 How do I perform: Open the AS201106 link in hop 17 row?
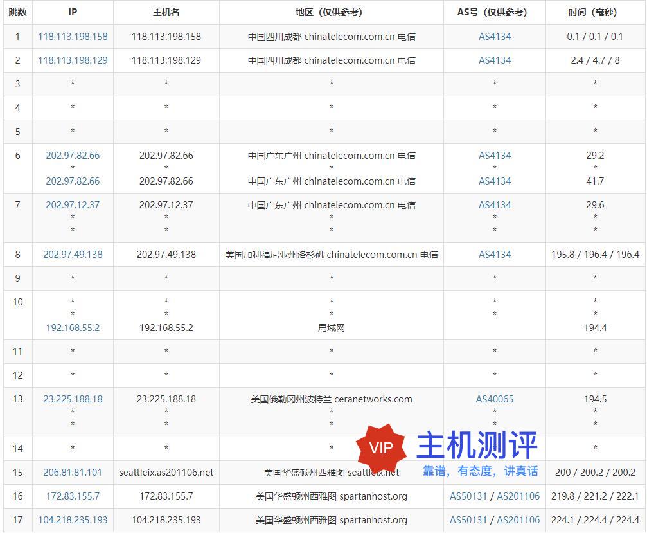(518, 519)
